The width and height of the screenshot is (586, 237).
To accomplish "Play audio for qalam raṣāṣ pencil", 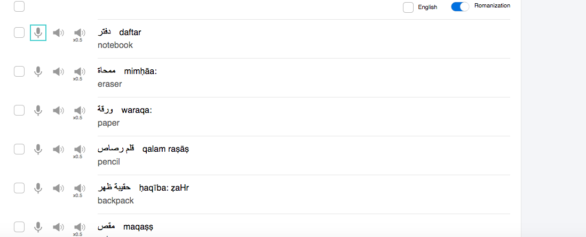I will point(58,149).
